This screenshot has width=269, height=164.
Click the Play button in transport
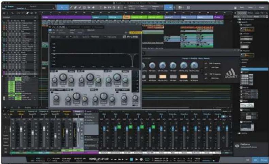click(137, 159)
